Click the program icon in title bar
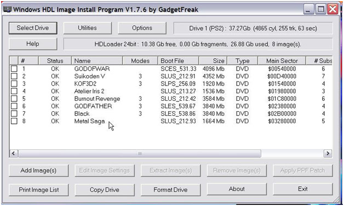This screenshot has width=344, height=206. [x=7, y=9]
